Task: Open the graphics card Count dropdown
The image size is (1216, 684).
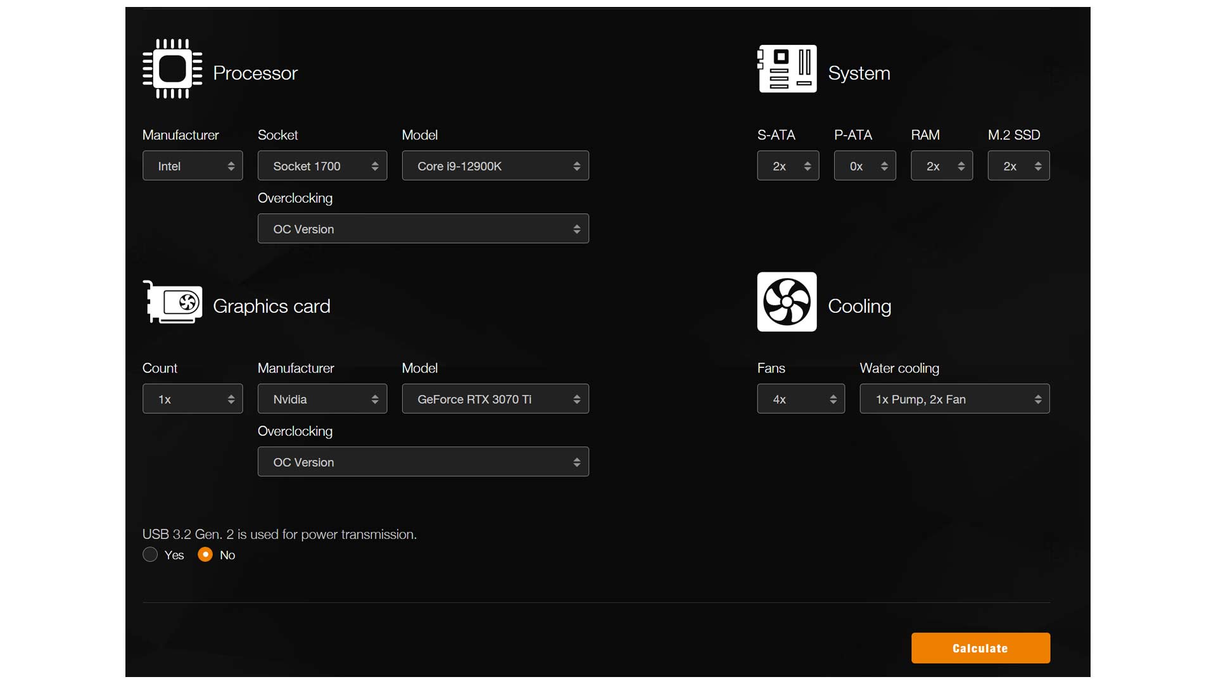Action: point(193,399)
